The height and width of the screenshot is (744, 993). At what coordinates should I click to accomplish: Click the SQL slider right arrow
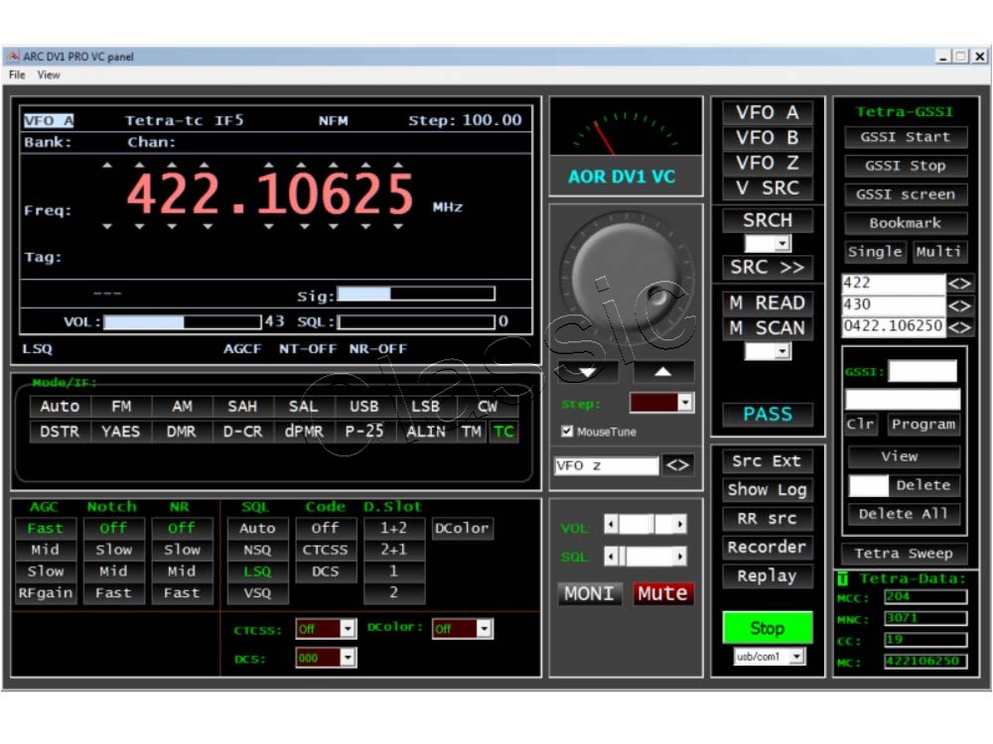point(679,557)
